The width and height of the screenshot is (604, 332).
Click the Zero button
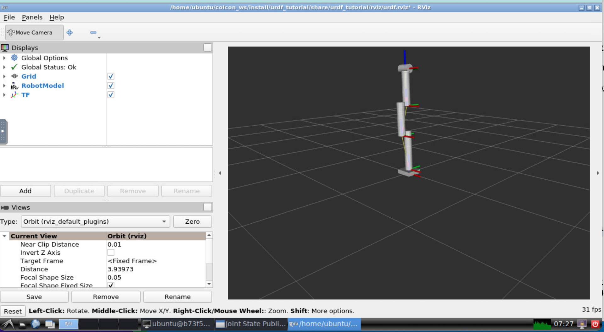point(193,221)
